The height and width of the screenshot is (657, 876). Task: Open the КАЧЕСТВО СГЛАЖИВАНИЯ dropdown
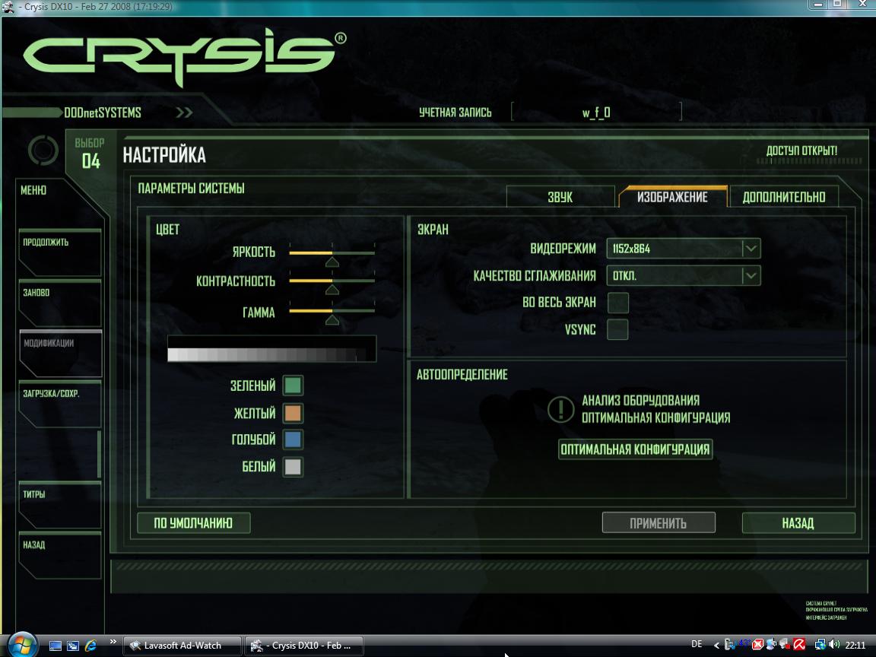(x=684, y=275)
